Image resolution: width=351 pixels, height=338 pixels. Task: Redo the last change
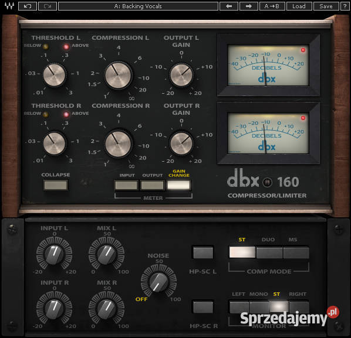[48, 6]
